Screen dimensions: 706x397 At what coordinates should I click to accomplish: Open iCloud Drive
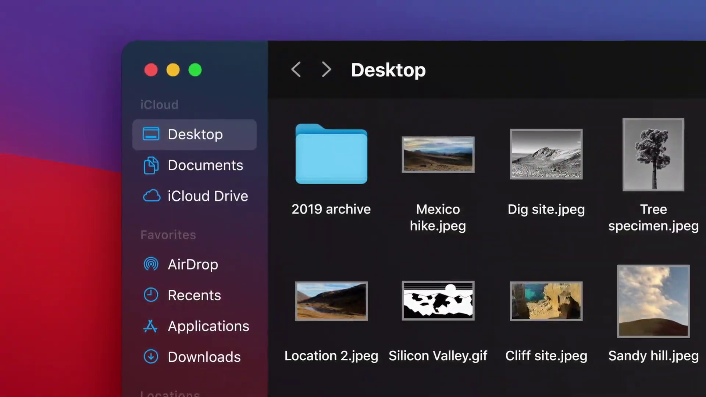point(207,196)
